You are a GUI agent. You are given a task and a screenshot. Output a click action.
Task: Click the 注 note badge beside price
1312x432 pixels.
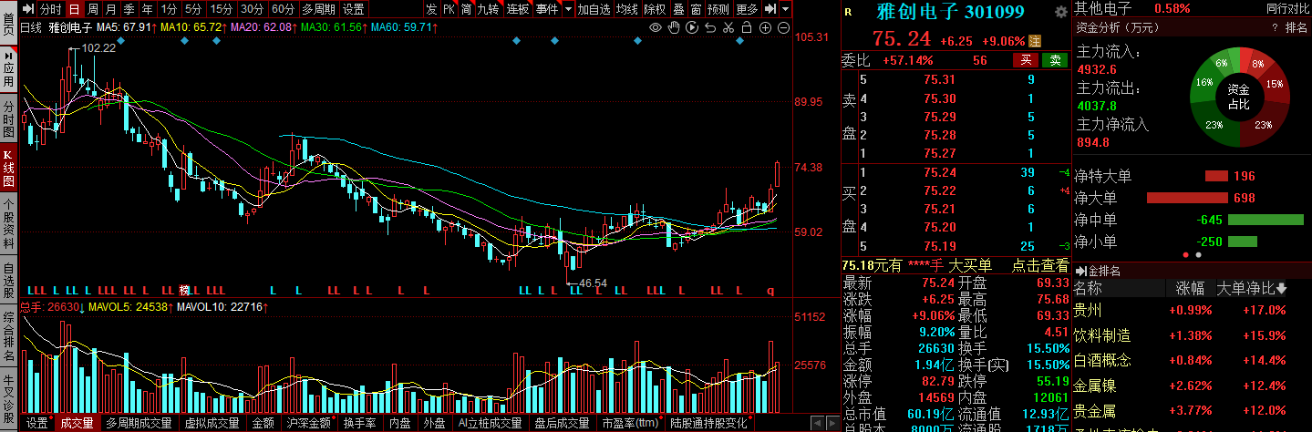tap(1035, 41)
